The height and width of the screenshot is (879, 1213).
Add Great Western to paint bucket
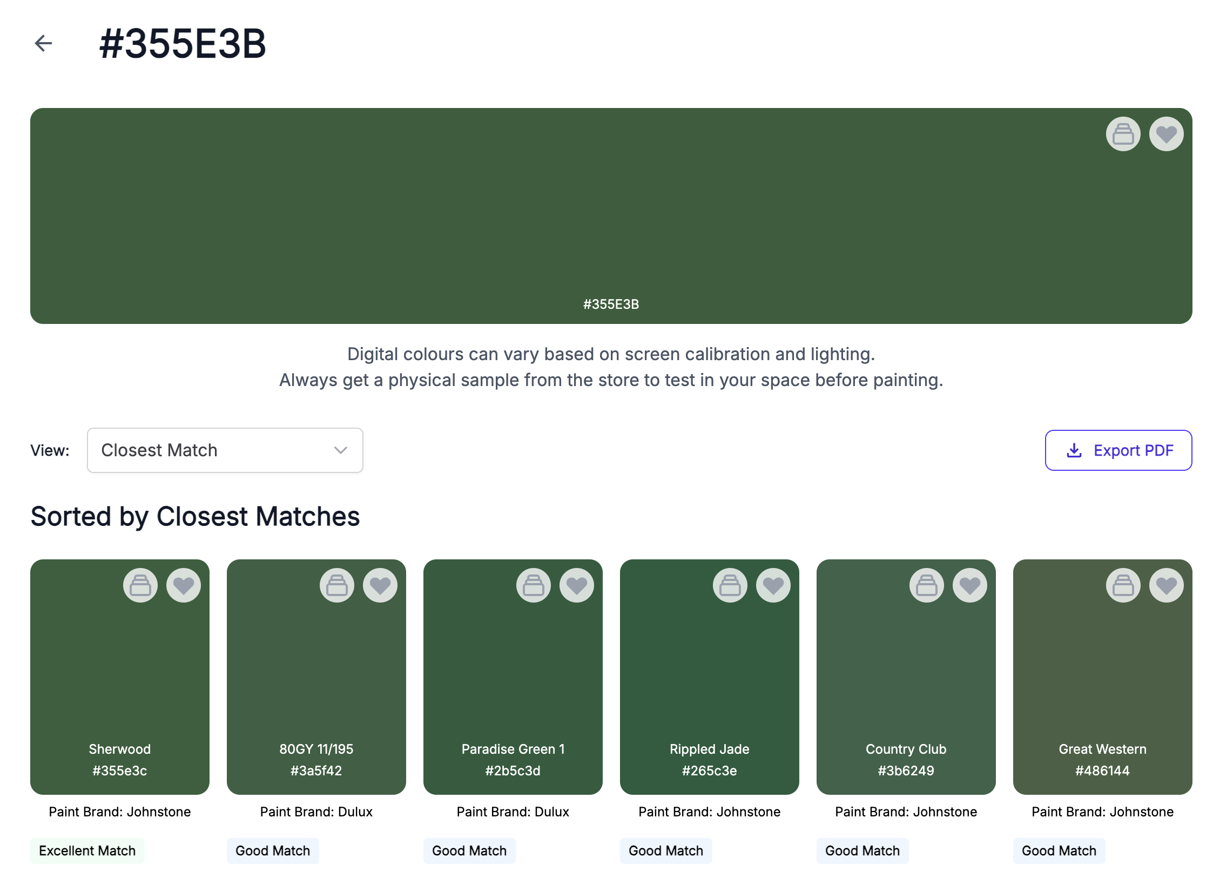tap(1123, 585)
